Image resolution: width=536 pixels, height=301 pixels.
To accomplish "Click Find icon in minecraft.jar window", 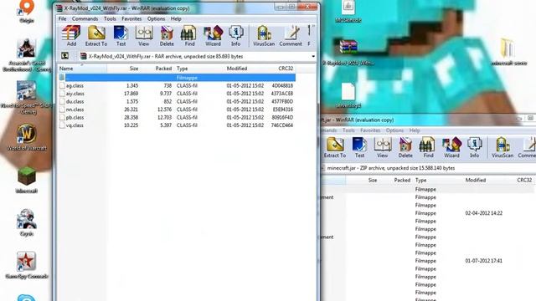I will [x=428, y=147].
